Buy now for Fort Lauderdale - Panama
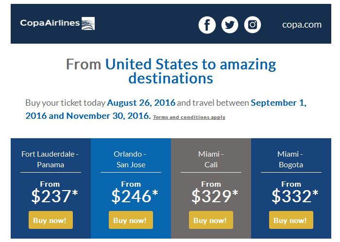 (51, 220)
